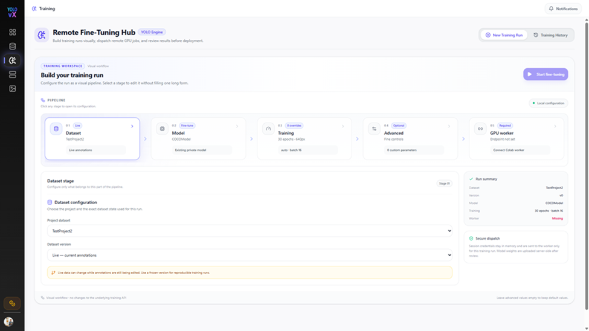Click the Dataset stage database icon
Image resolution: width=589 pixels, height=331 pixels.
tap(56, 129)
